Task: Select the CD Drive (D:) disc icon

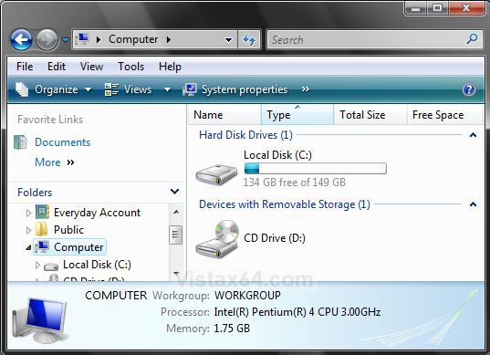Action: tap(217, 238)
